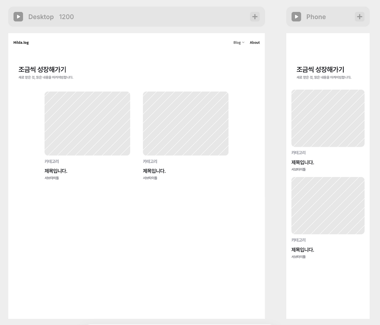Open the second post thumbnail in Desktop view
This screenshot has height=325, width=380.
click(x=186, y=123)
